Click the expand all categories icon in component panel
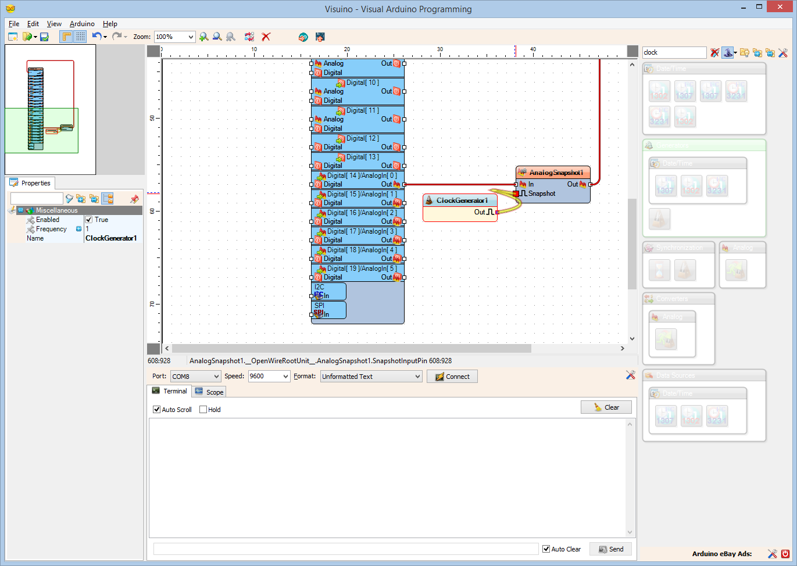 pyautogui.click(x=757, y=52)
